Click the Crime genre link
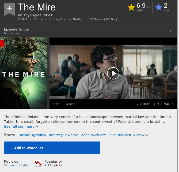The width and height of the screenshot is (179, 172). pyautogui.click(x=54, y=19)
